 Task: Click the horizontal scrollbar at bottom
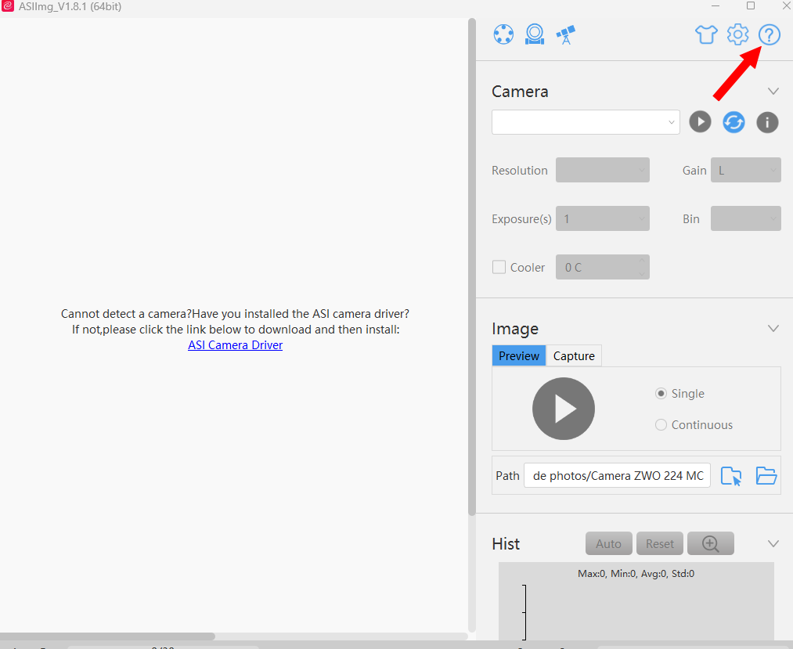(x=107, y=636)
